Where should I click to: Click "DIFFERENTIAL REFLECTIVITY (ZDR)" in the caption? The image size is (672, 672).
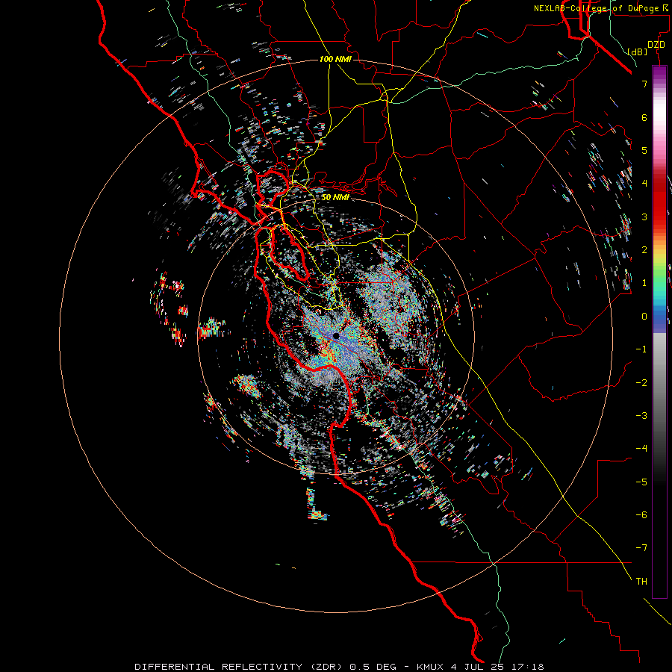[238, 667]
